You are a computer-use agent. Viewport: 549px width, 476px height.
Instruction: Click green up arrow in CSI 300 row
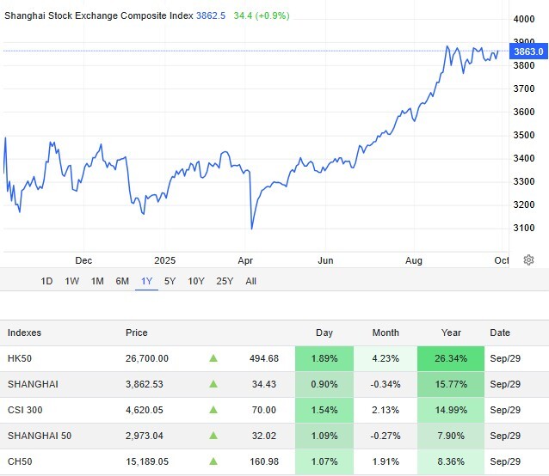click(x=213, y=410)
